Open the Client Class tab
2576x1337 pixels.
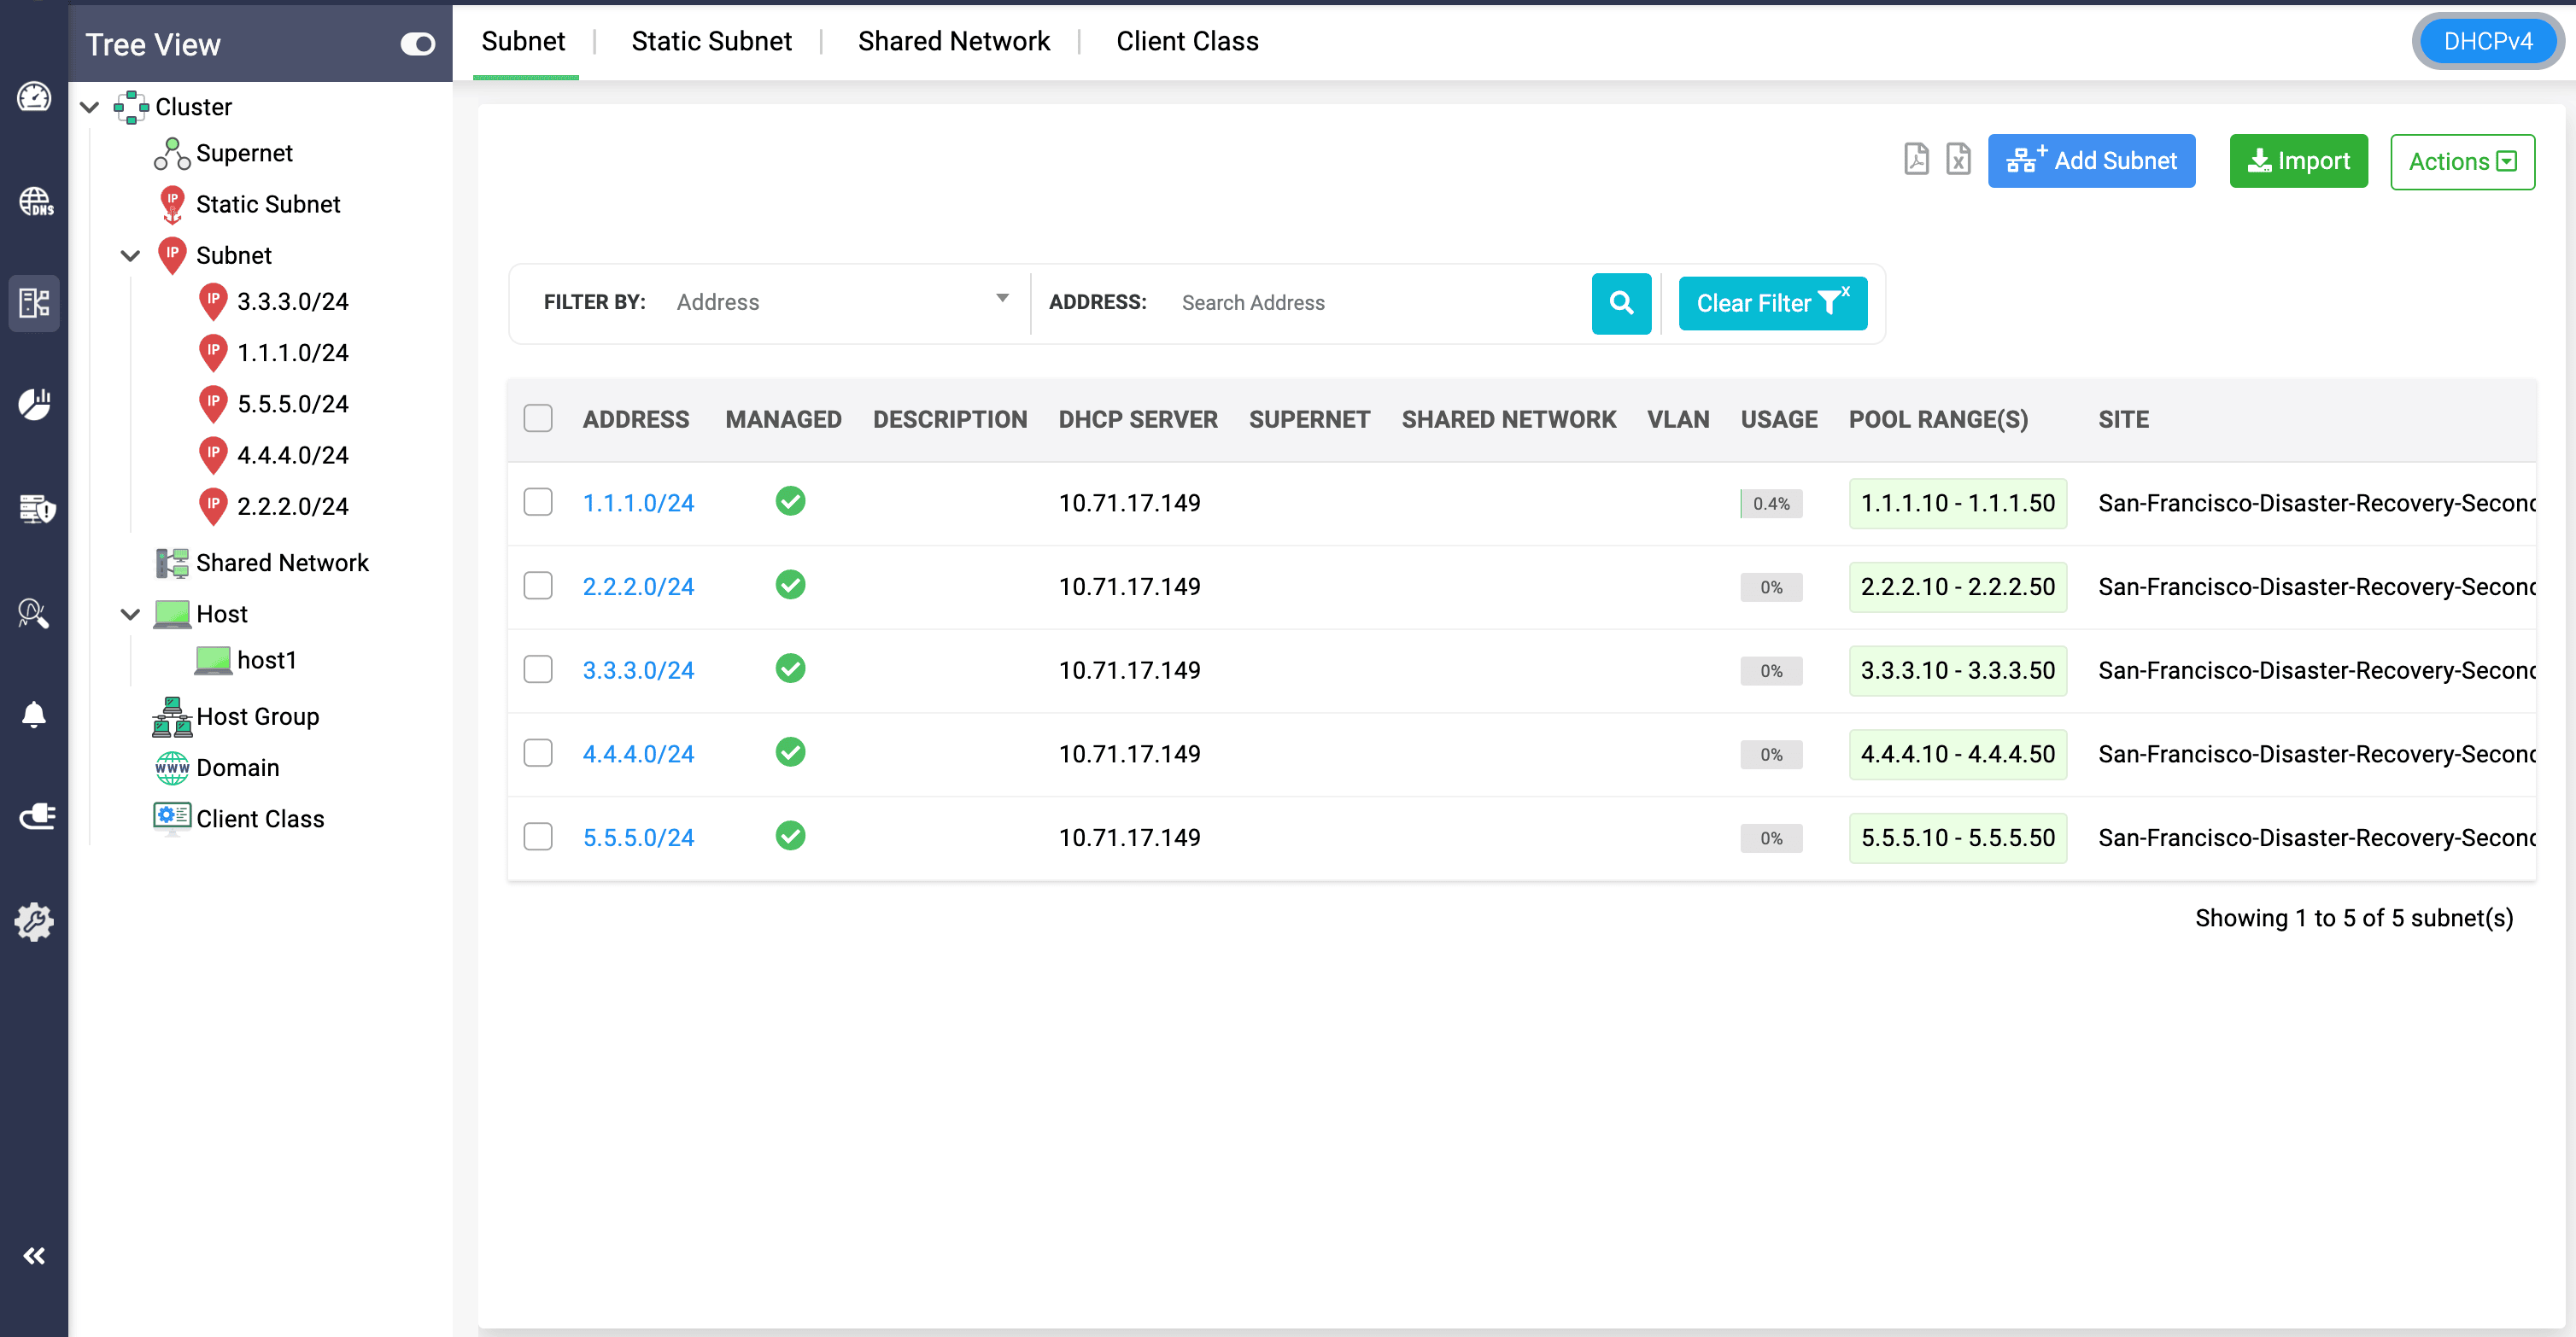[x=1186, y=41]
